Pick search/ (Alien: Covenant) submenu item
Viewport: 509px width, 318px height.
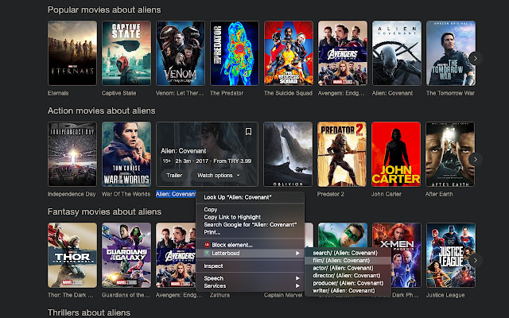pyautogui.click(x=348, y=253)
